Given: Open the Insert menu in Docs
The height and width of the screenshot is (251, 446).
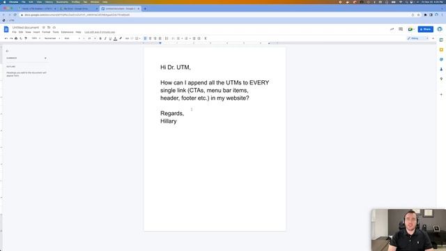Looking at the screenshot, I should point(36,32).
